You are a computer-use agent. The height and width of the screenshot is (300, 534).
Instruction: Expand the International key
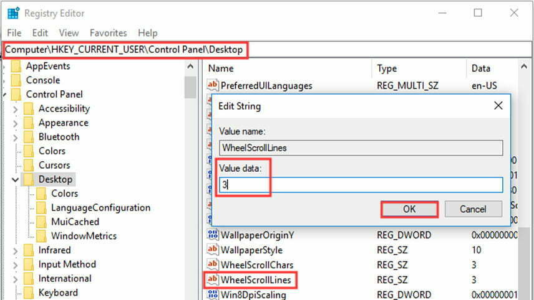coord(15,279)
